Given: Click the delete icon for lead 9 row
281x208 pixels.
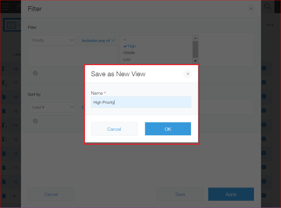Looking at the screenshot, I should click(264, 195).
